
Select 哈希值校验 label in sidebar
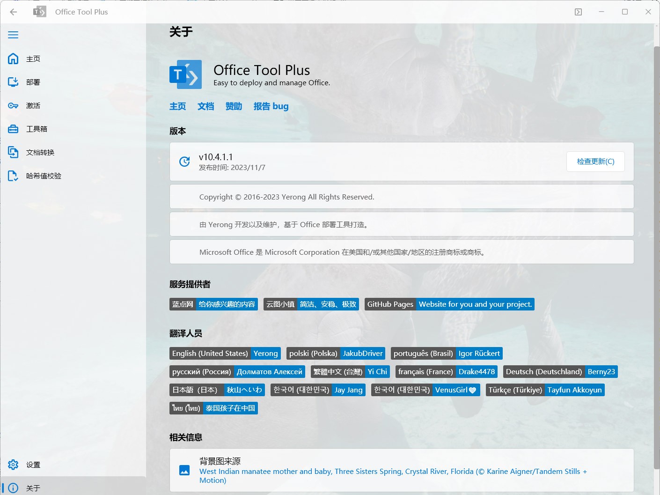pyautogui.click(x=44, y=176)
